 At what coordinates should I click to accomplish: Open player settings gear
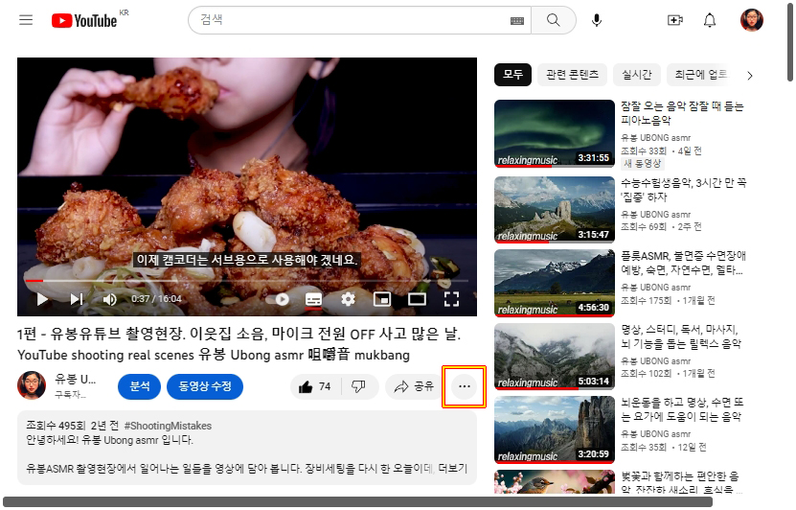point(348,299)
